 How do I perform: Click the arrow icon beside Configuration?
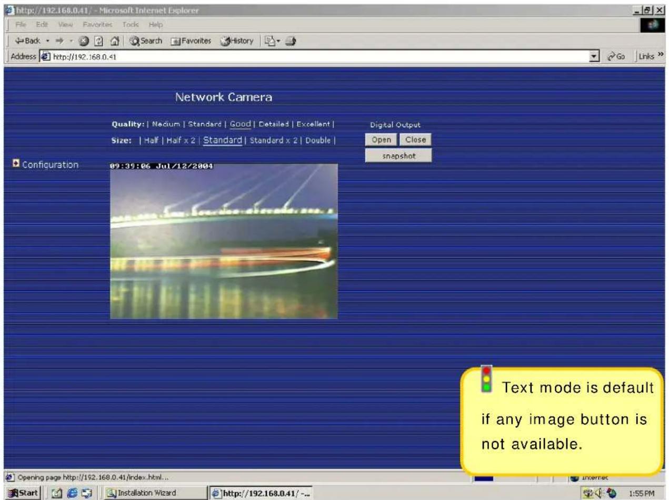[x=16, y=165]
